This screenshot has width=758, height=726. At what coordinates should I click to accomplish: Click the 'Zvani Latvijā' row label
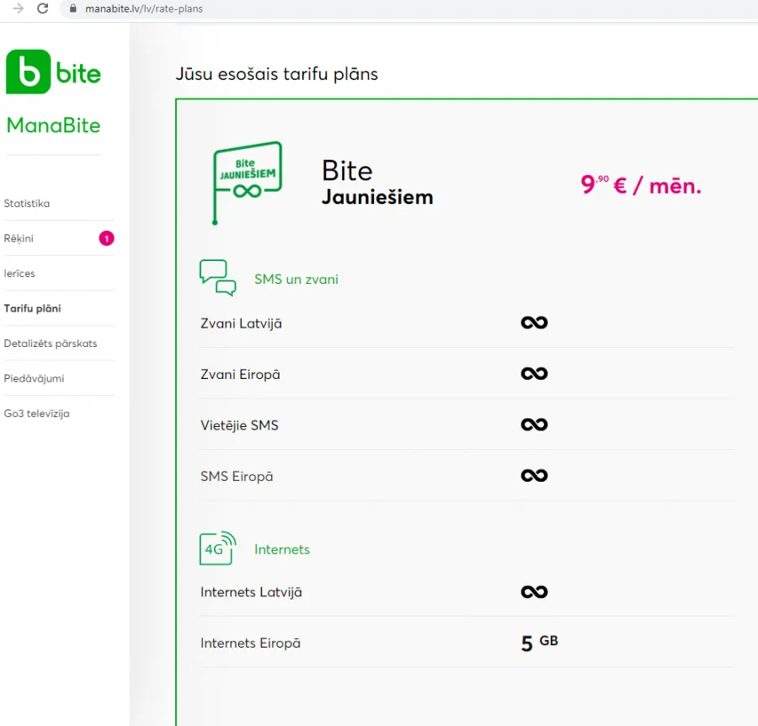coord(241,323)
